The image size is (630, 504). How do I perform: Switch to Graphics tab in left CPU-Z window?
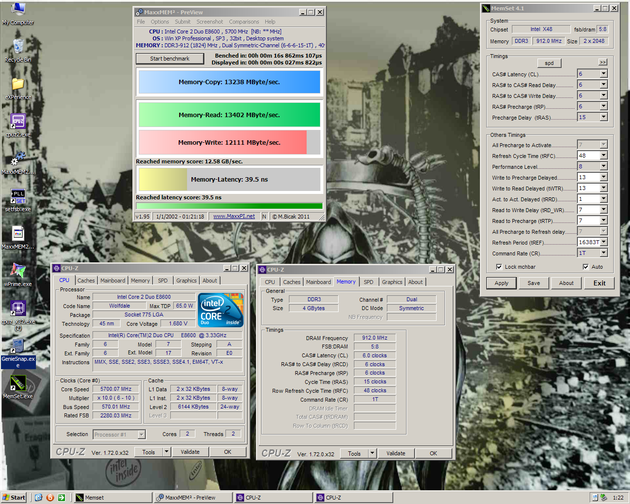187,281
